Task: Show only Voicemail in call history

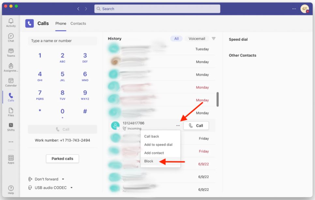Action: tap(196, 38)
